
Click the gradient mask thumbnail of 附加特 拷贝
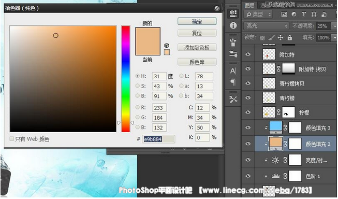click(x=288, y=69)
